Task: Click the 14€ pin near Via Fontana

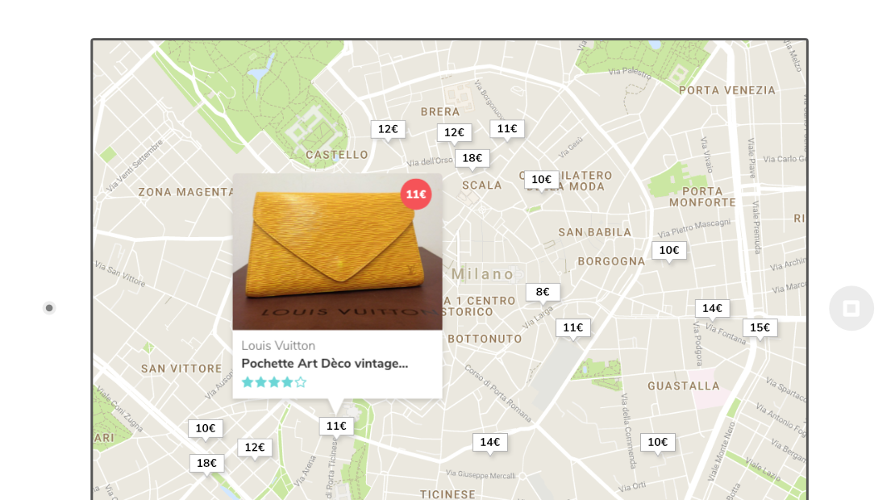Action: point(713,307)
